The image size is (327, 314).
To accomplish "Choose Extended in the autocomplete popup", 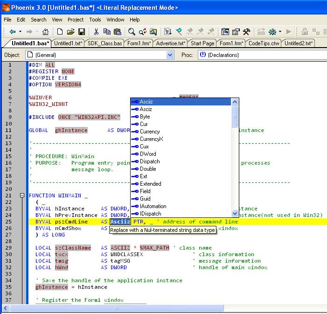I will coord(181,184).
